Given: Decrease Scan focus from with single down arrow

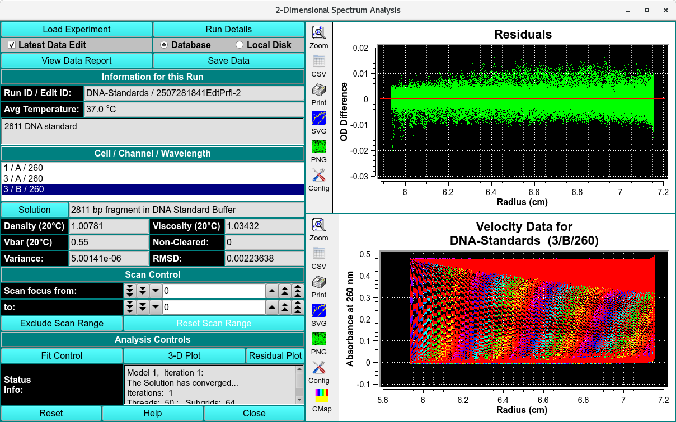Looking at the screenshot, I should pos(156,291).
